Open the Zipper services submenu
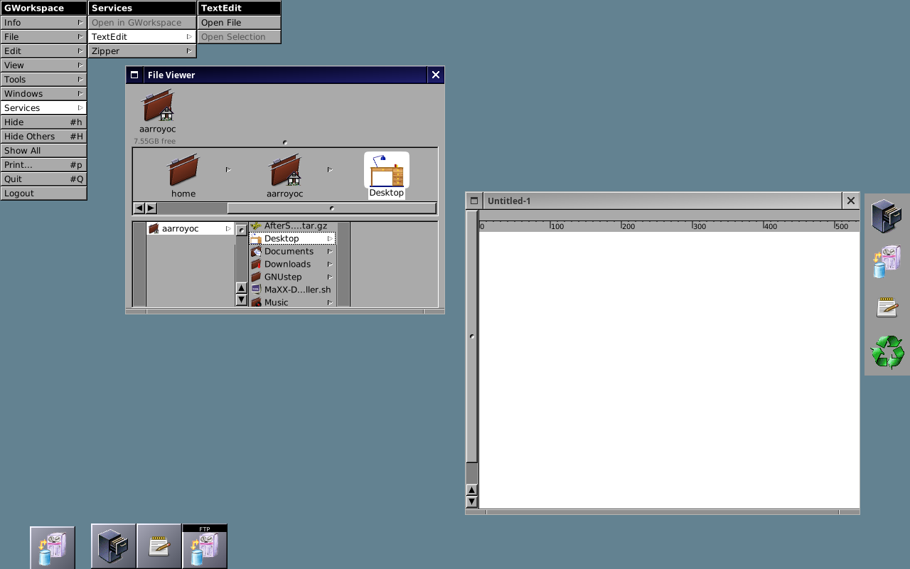 coord(142,51)
